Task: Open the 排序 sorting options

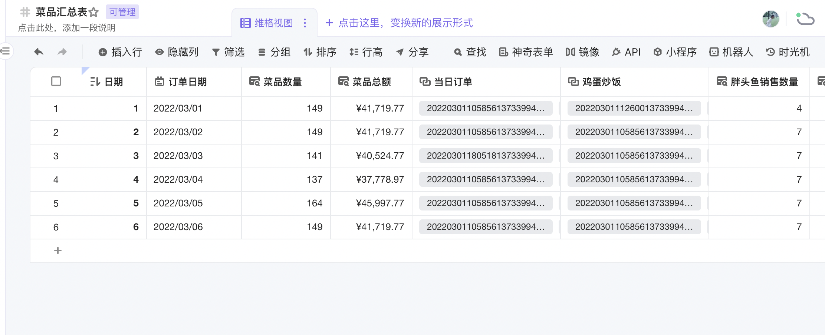Action: (x=320, y=52)
